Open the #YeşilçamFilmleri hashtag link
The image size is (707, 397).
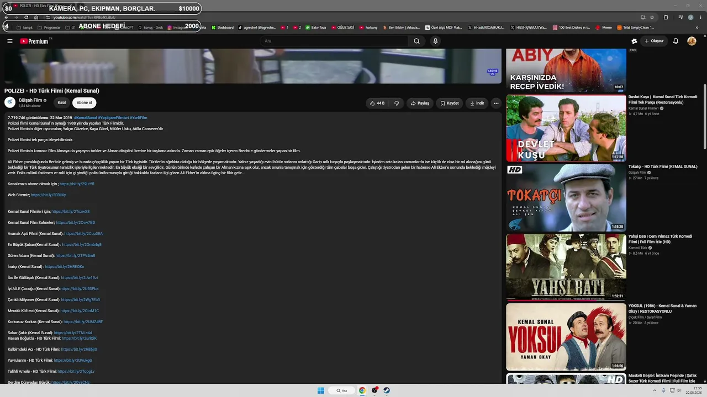coord(113,118)
